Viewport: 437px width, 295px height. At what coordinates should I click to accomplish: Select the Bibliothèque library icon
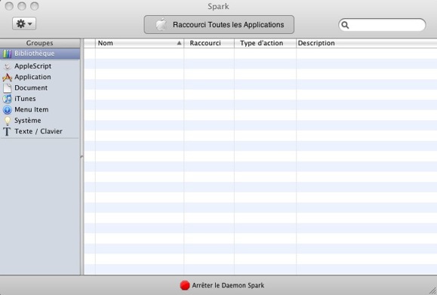pyautogui.click(x=7, y=54)
